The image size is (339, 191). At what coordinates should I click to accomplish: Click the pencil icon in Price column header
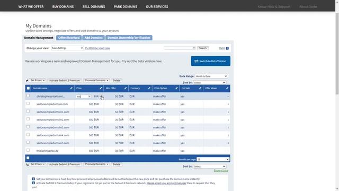[x=101, y=88]
